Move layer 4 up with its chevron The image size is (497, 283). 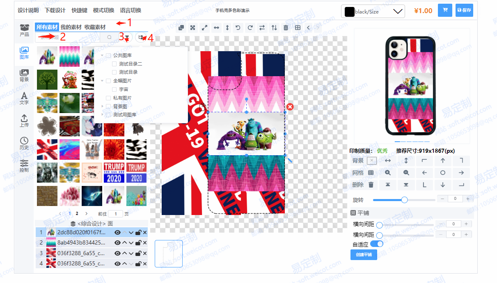tap(125, 264)
